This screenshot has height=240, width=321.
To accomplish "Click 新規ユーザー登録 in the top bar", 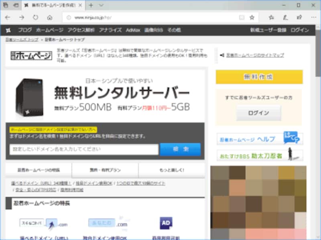I will coord(268,30).
